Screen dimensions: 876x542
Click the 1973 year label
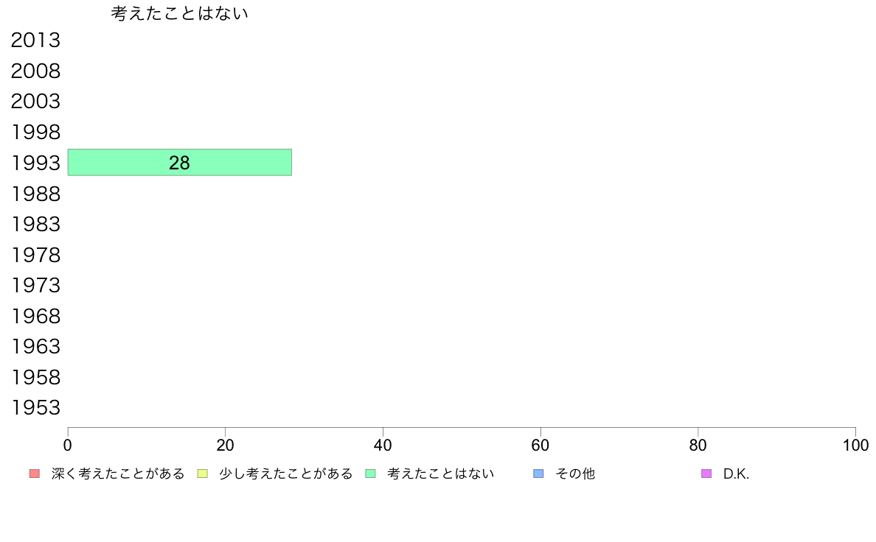tap(35, 285)
